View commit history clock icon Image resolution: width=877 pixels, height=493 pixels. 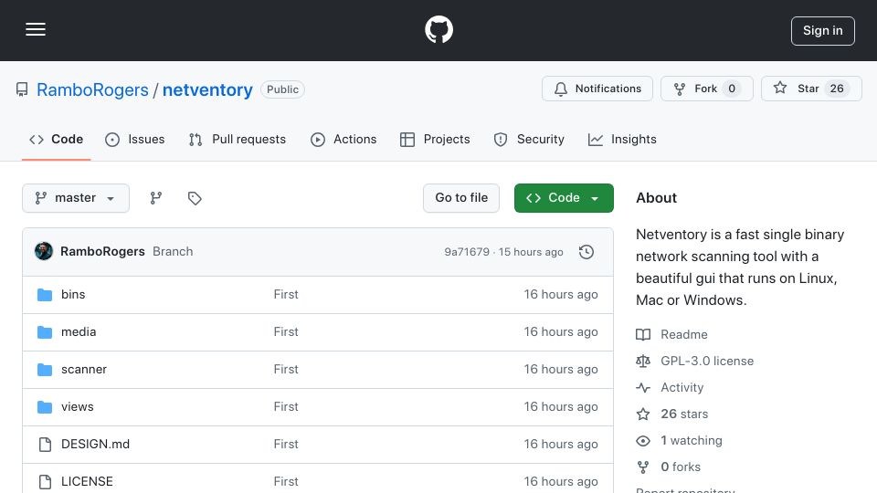(586, 252)
